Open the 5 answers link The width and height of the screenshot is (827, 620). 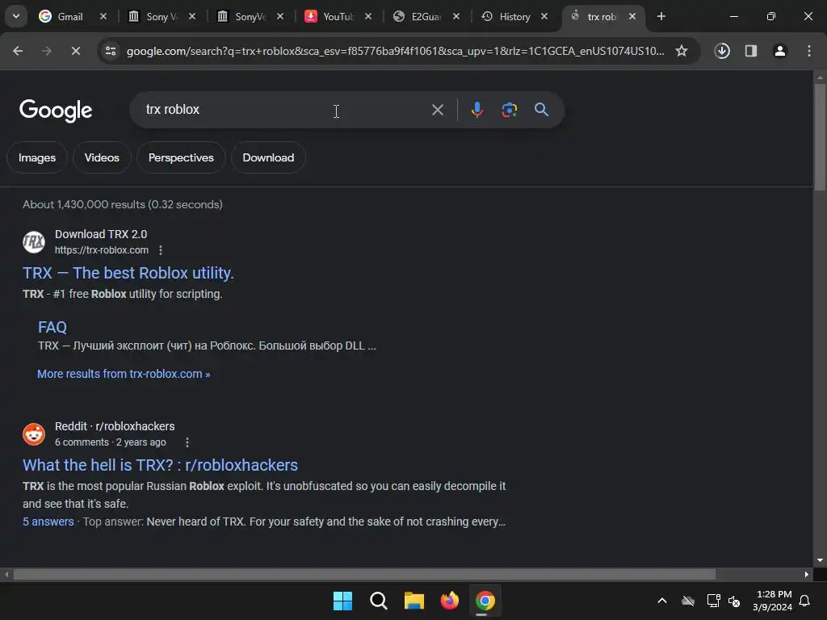[x=48, y=522]
